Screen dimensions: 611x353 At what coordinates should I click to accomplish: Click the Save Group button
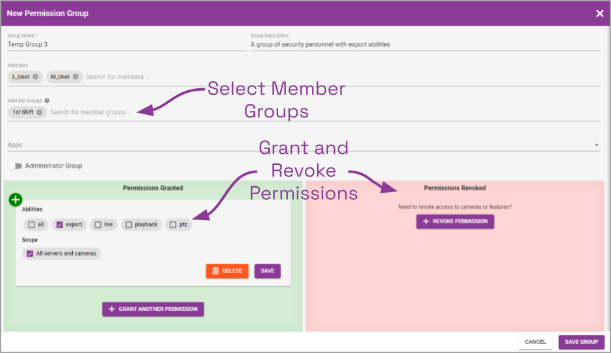coord(581,342)
